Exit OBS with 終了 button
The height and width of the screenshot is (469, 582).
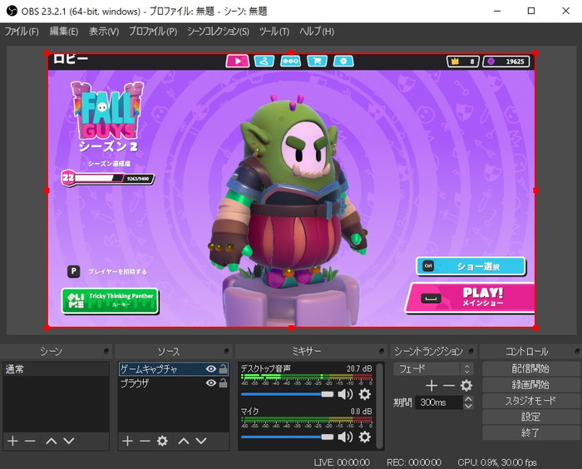click(530, 433)
